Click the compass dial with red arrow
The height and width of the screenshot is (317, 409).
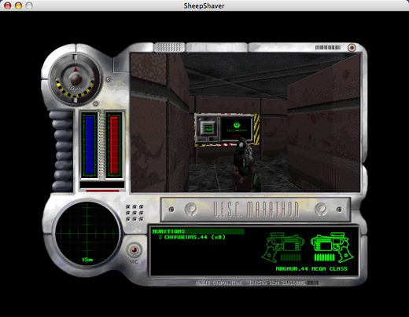(76, 78)
